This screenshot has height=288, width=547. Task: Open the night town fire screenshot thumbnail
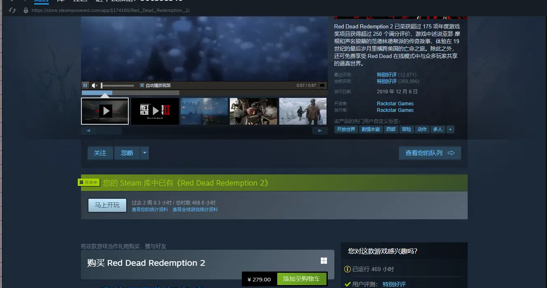coord(204,111)
